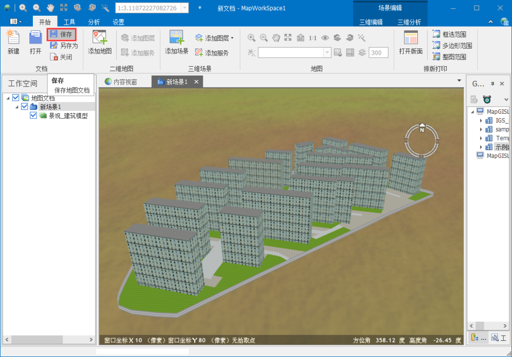Expand the IGS_ catalog node
Viewport: 512px width, 357px height.
(481, 120)
